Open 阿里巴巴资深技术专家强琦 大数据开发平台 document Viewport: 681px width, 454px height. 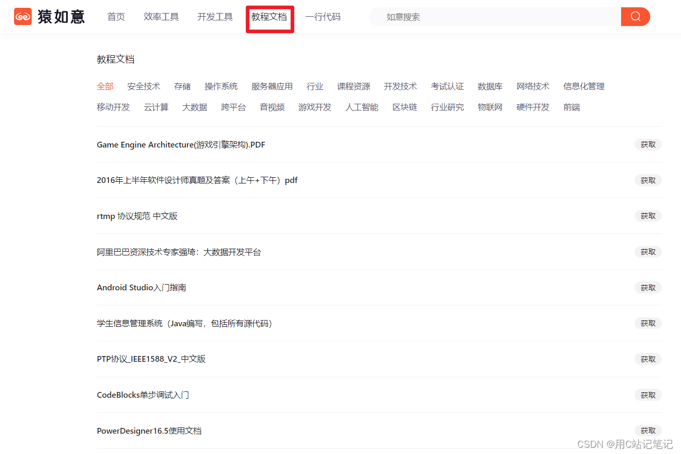(179, 252)
